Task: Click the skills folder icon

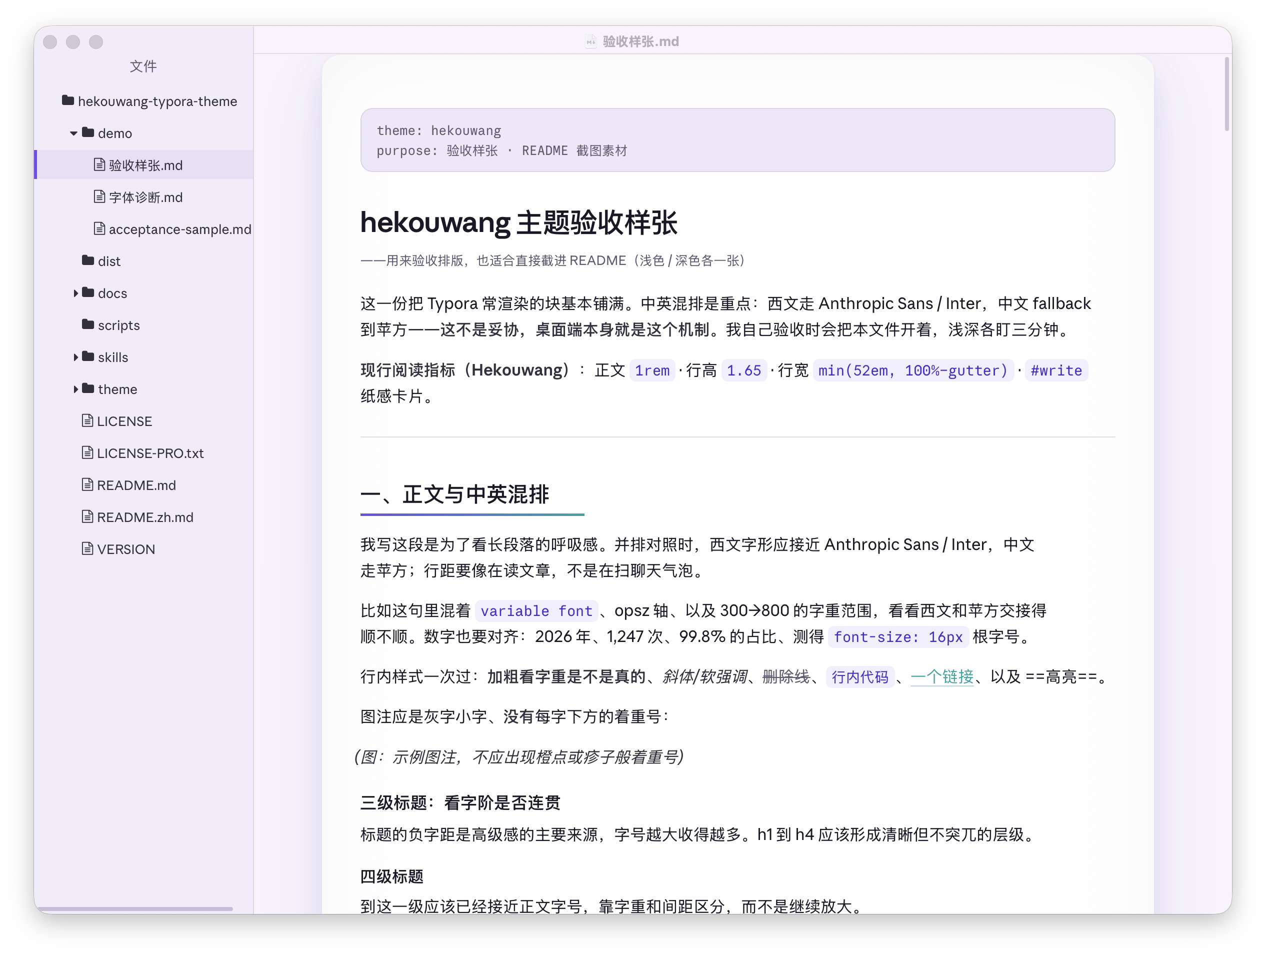Action: point(88,356)
